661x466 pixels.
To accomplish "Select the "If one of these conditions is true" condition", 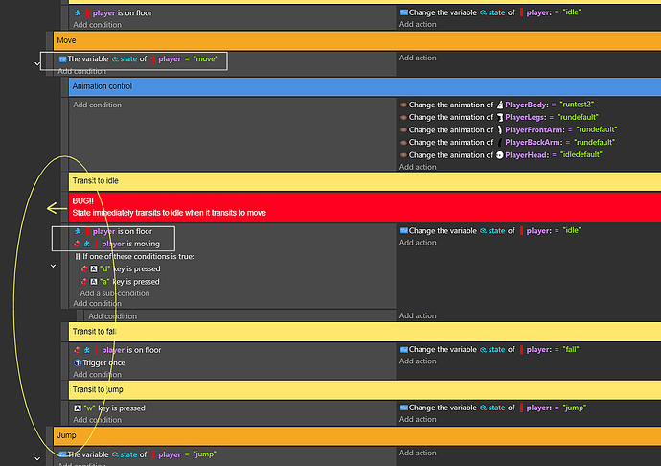I will click(x=138, y=257).
